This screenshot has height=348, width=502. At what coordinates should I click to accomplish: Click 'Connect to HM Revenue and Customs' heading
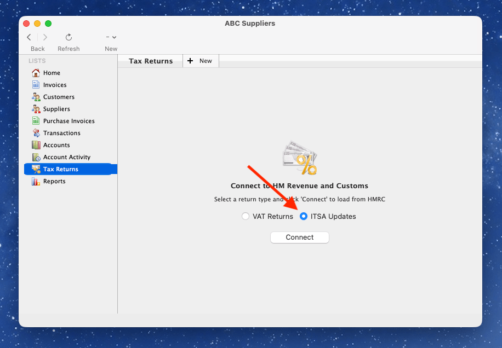(x=299, y=185)
